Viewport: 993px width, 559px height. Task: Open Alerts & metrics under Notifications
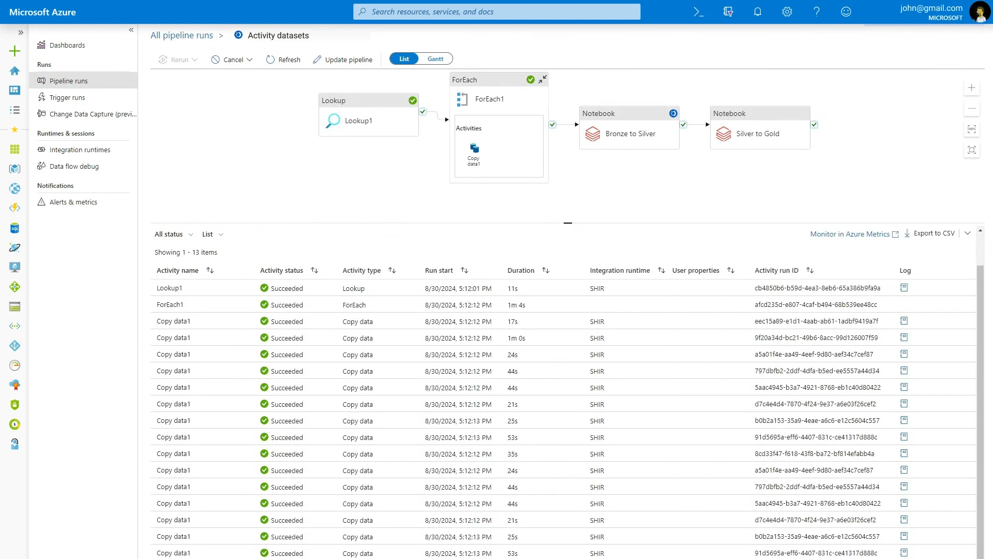[73, 202]
